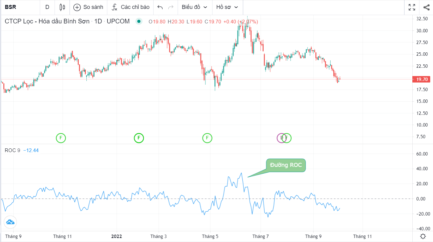Screen dimensions: 433x242
Task: Click the 60.00 ROC axis label
Action: pos(422,154)
